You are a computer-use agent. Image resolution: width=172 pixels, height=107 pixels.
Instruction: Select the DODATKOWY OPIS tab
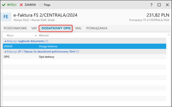click(56, 28)
